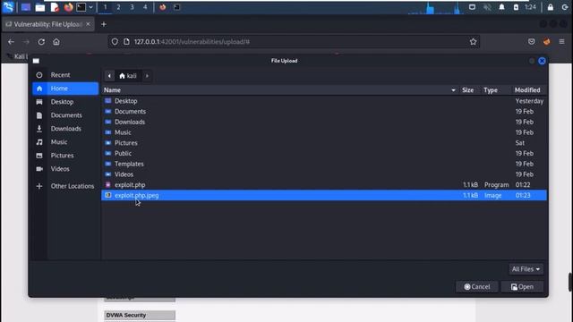Switch to workspace 2
Viewport: 573px width, 322px height.
coord(118,7)
